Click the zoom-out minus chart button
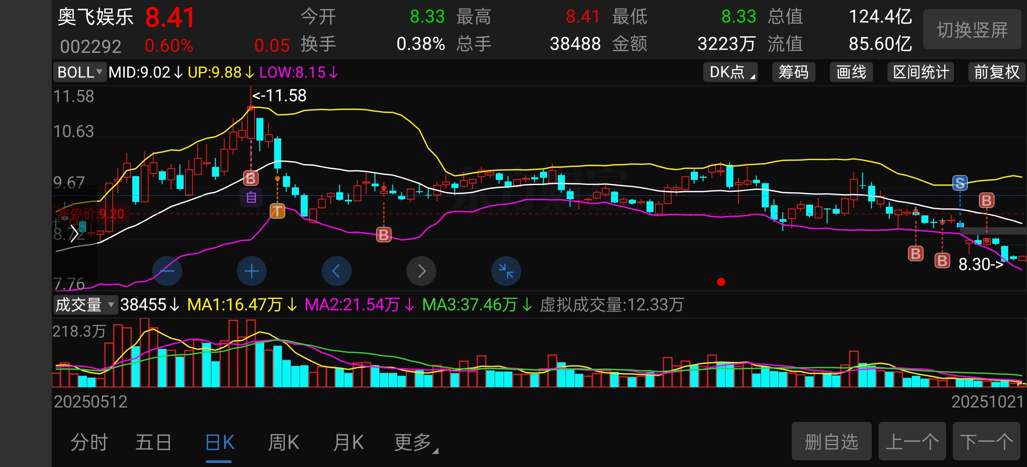Screen dimensions: 1027x467 (x=167, y=271)
